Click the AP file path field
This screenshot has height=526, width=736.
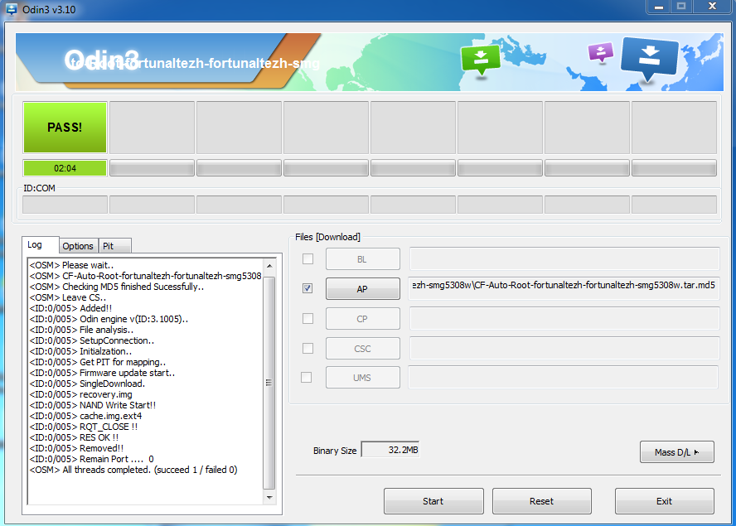pyautogui.click(x=564, y=288)
